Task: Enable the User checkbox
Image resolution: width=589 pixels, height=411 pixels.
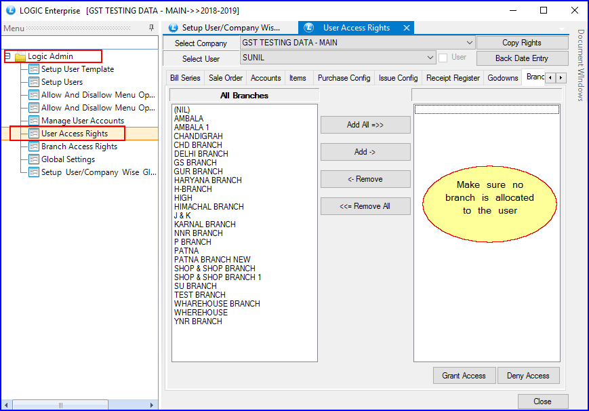Action: pos(443,58)
